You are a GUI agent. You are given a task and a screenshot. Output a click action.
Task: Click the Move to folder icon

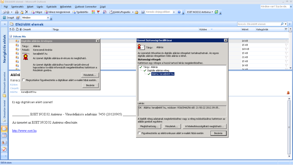click(22, 12)
